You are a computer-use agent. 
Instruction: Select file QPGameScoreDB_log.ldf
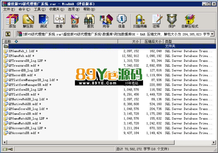click(x=28, y=109)
